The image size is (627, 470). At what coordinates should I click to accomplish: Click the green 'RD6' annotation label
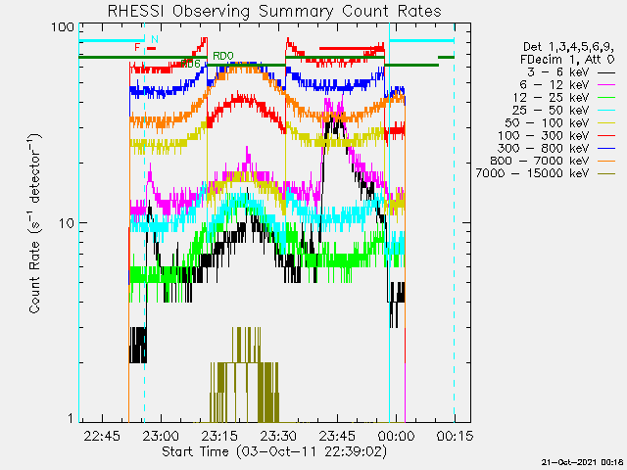point(190,63)
